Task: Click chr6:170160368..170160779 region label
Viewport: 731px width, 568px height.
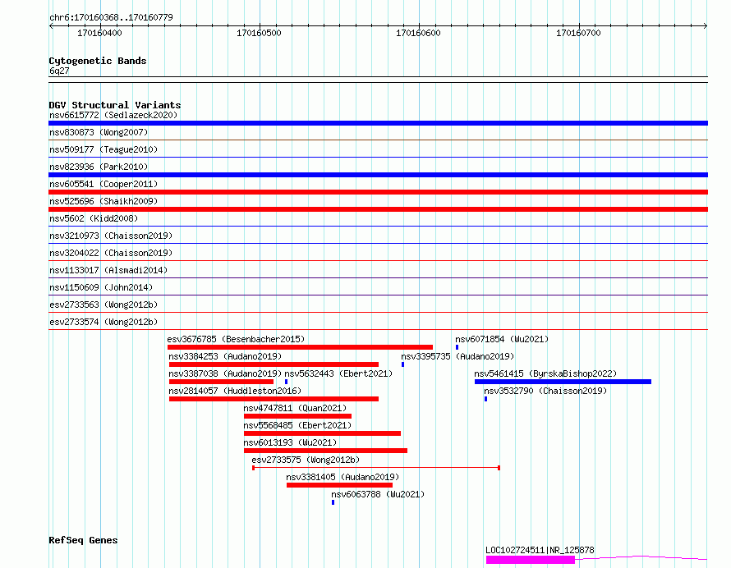Action: pos(111,17)
